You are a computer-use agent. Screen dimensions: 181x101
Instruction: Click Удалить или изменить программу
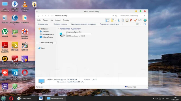[83, 24]
